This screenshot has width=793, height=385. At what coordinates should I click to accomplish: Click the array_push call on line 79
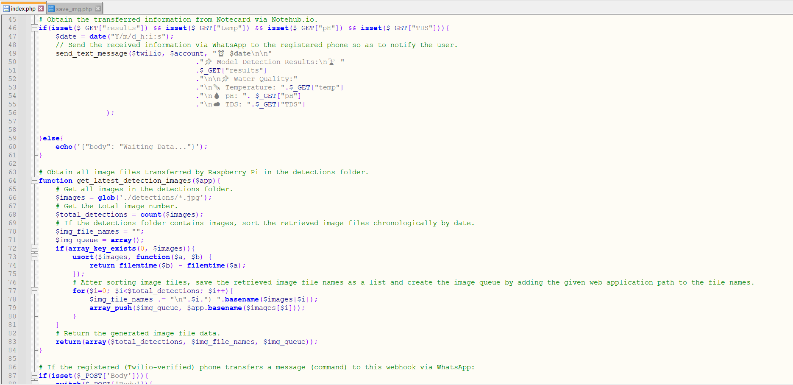(x=111, y=308)
